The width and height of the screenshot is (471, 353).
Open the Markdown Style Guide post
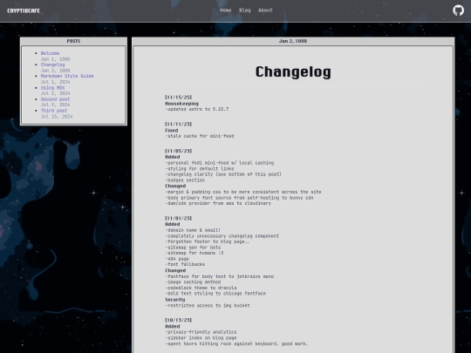(x=67, y=76)
